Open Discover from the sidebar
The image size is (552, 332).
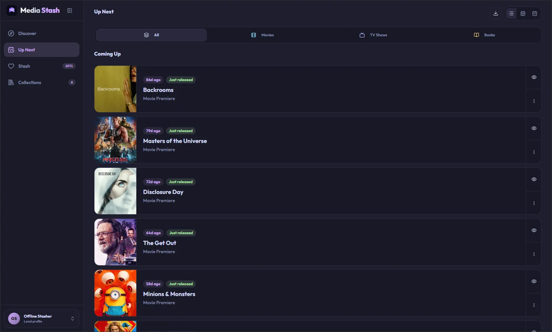[x=42, y=33]
